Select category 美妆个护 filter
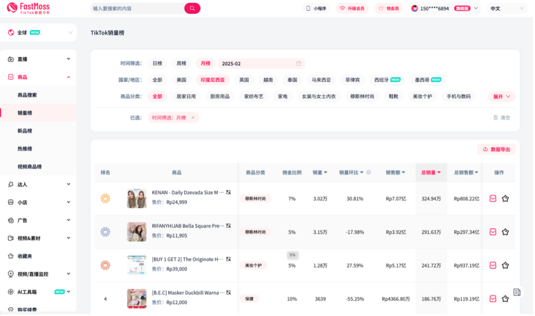 coord(423,96)
